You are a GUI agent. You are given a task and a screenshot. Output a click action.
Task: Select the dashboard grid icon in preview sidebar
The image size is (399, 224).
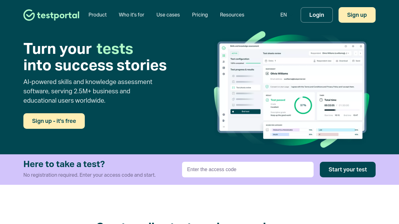click(224, 56)
